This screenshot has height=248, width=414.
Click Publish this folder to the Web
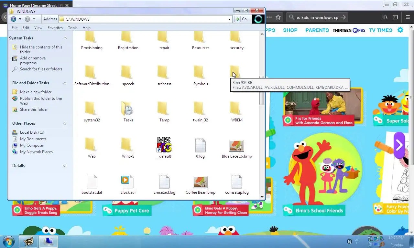coord(41,101)
